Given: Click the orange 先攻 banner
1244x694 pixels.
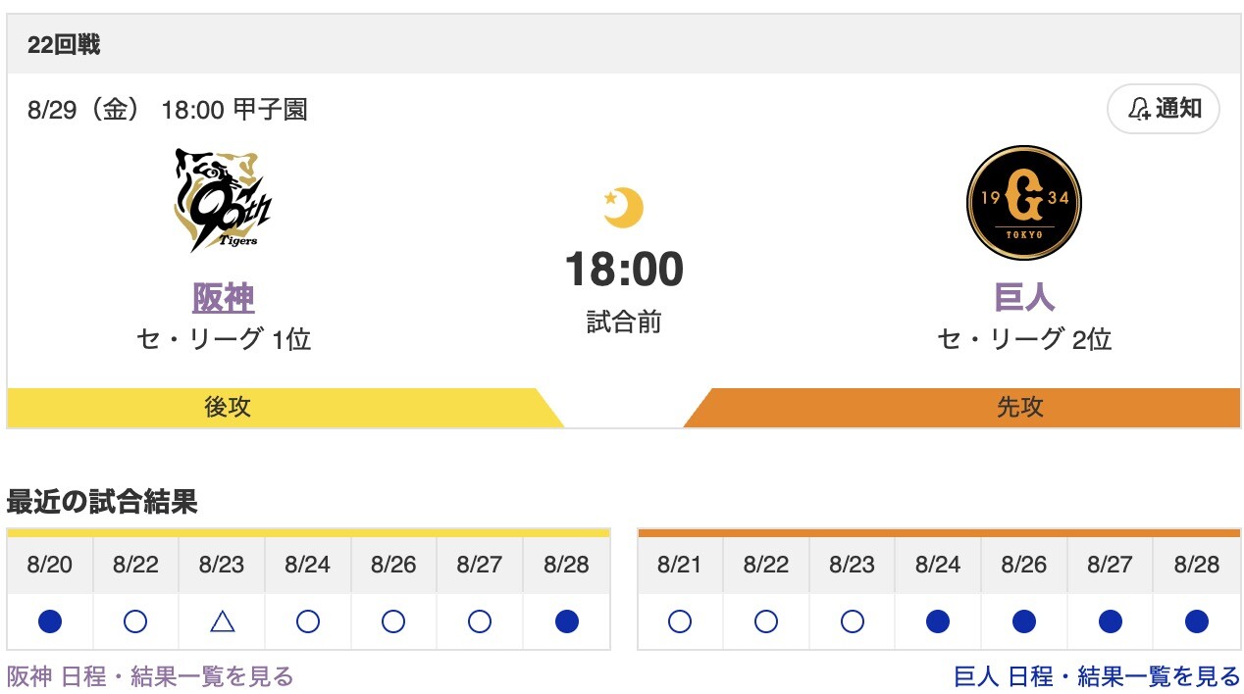Looking at the screenshot, I should click(962, 408).
